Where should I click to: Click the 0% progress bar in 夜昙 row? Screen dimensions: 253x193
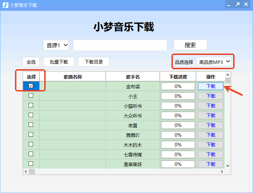pyautogui.click(x=178, y=125)
